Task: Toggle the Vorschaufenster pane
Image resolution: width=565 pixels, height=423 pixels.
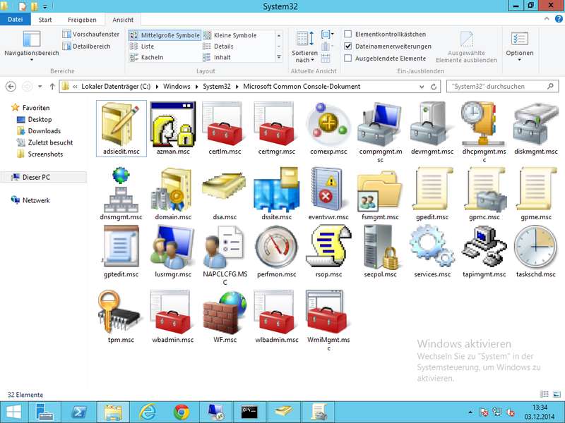Action: coord(91,34)
